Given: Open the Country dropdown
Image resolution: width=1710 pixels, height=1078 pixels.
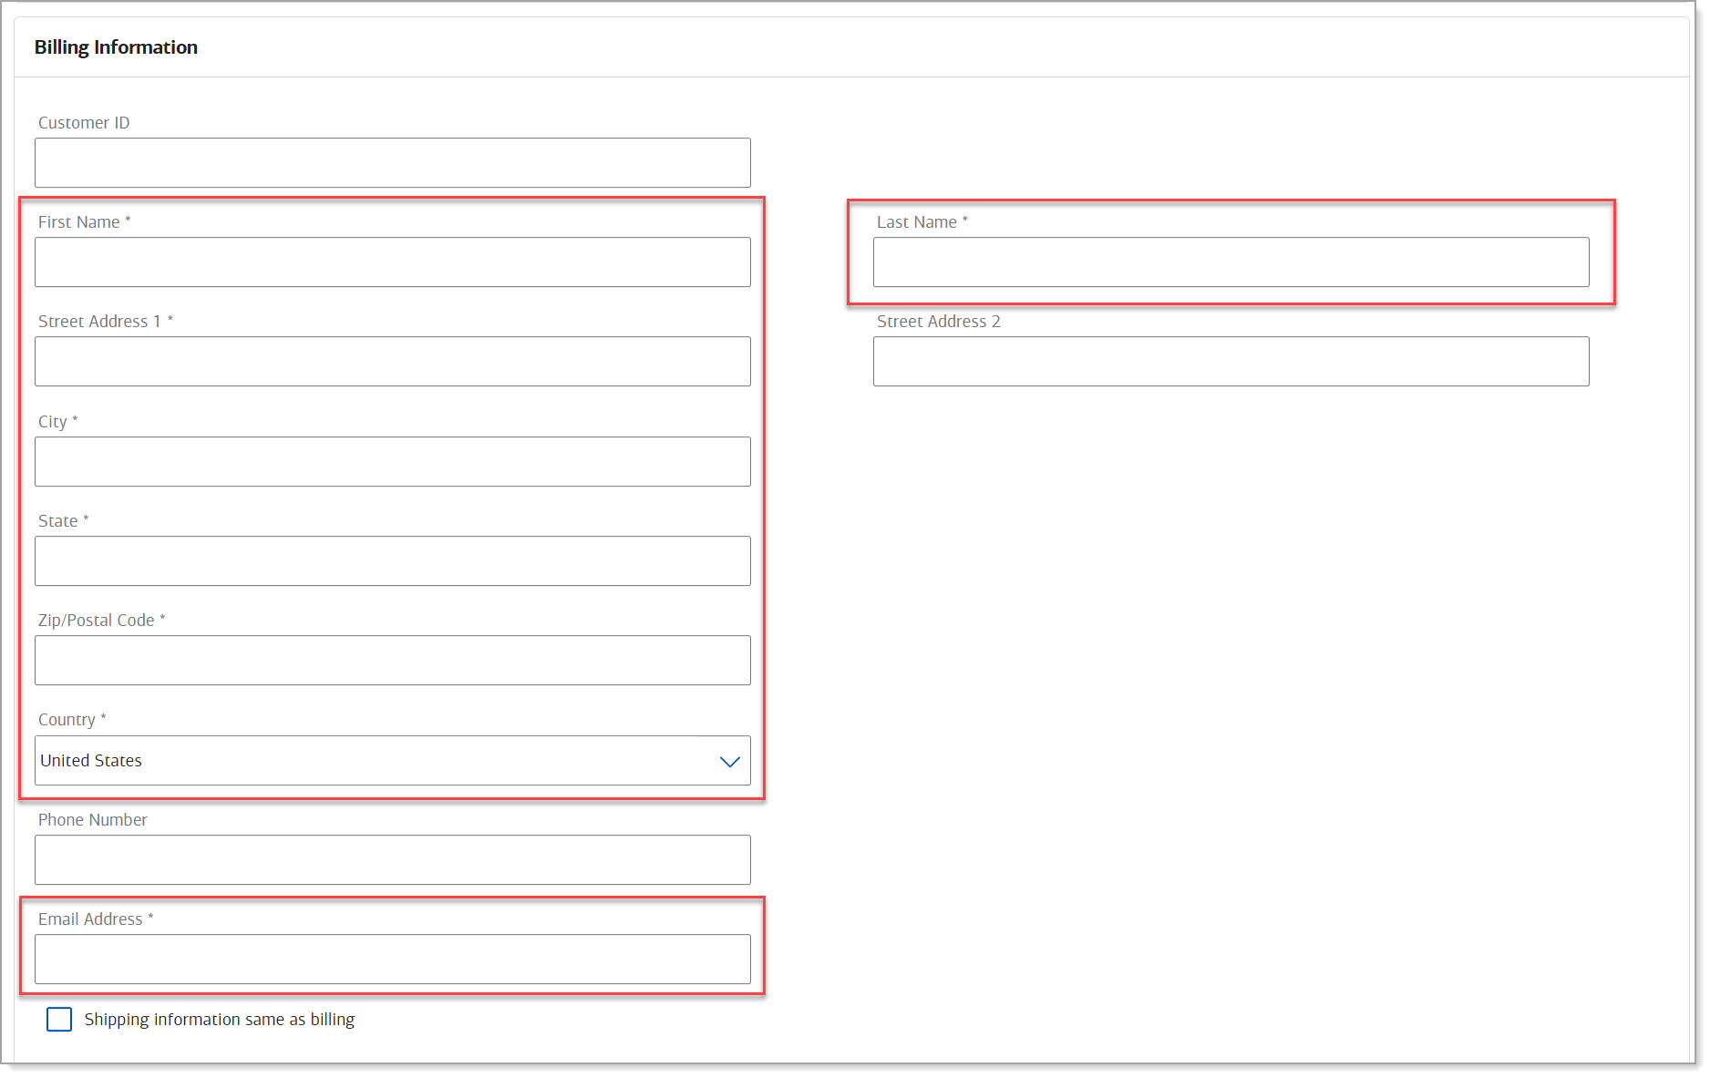Looking at the screenshot, I should pyautogui.click(x=392, y=760).
